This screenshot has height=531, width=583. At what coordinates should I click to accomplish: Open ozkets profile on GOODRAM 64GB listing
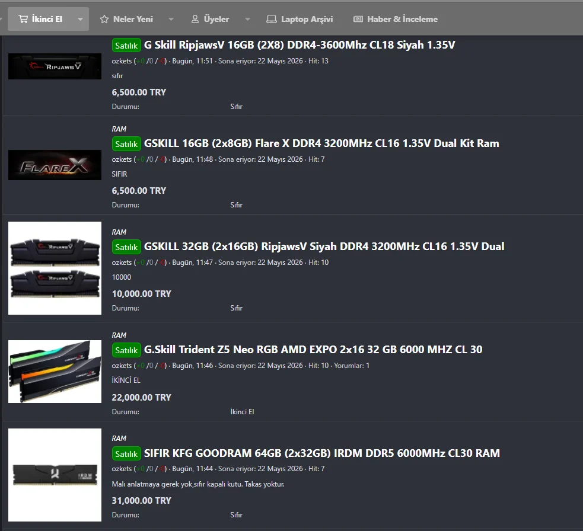(122, 469)
